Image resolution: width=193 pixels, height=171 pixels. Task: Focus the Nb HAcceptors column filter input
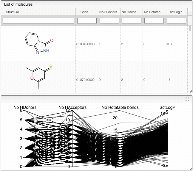[x=132, y=21]
